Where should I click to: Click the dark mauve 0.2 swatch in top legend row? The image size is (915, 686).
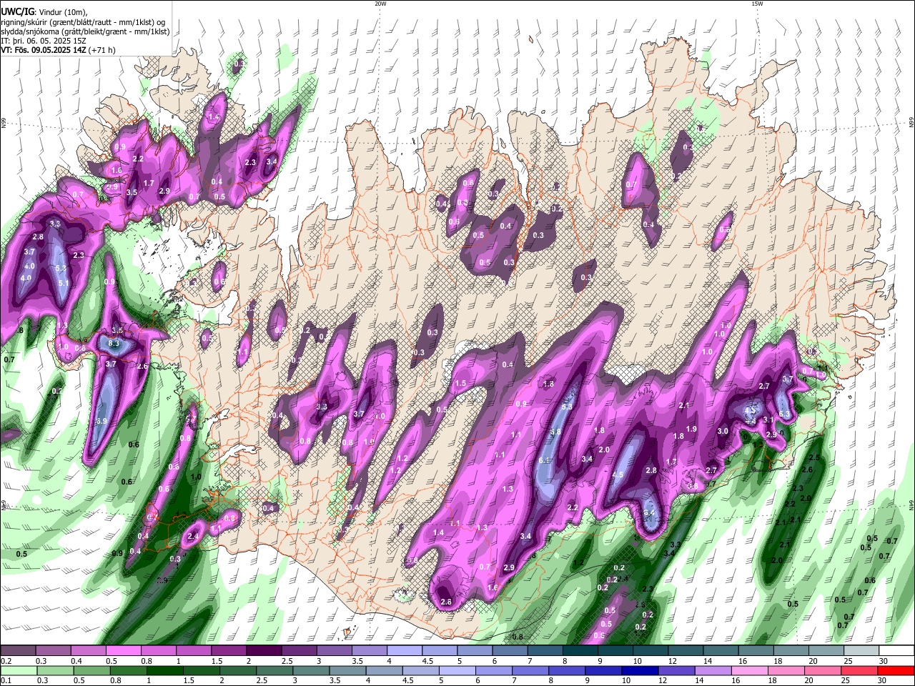click(x=18, y=651)
